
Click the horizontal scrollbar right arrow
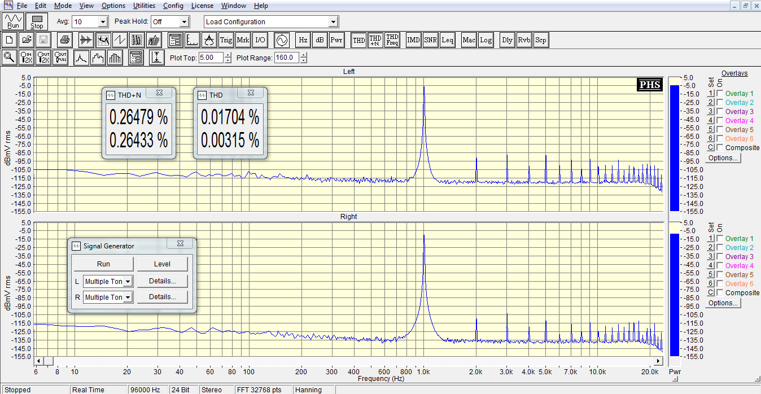click(x=659, y=361)
